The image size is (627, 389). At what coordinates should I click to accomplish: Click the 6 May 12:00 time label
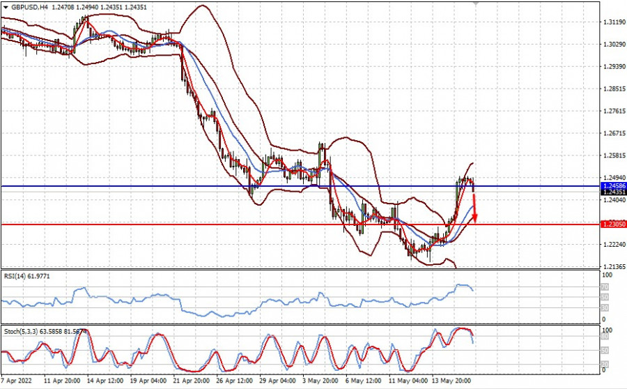tap(363, 381)
